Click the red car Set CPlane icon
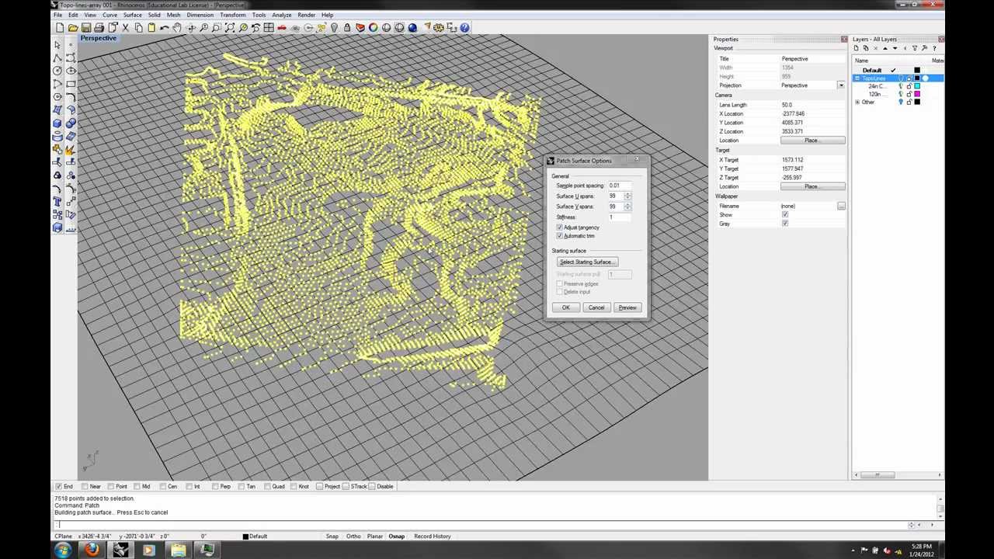Screen dimensions: 994x559 click(282, 28)
